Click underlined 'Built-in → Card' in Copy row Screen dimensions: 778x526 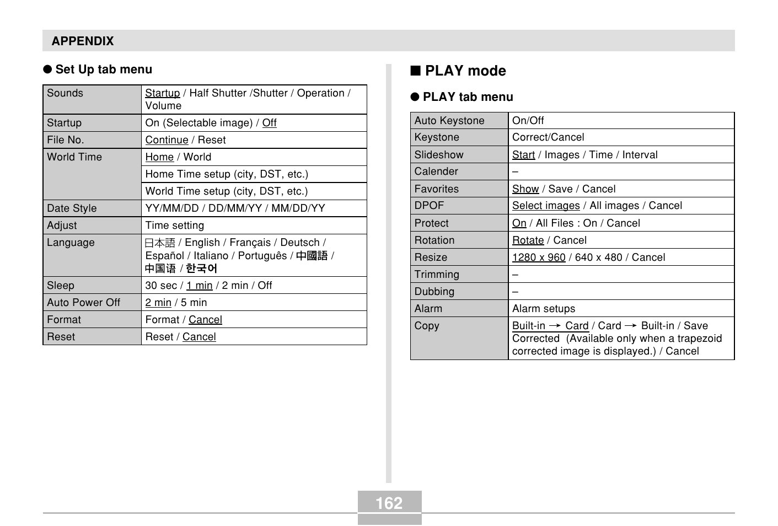pos(550,326)
